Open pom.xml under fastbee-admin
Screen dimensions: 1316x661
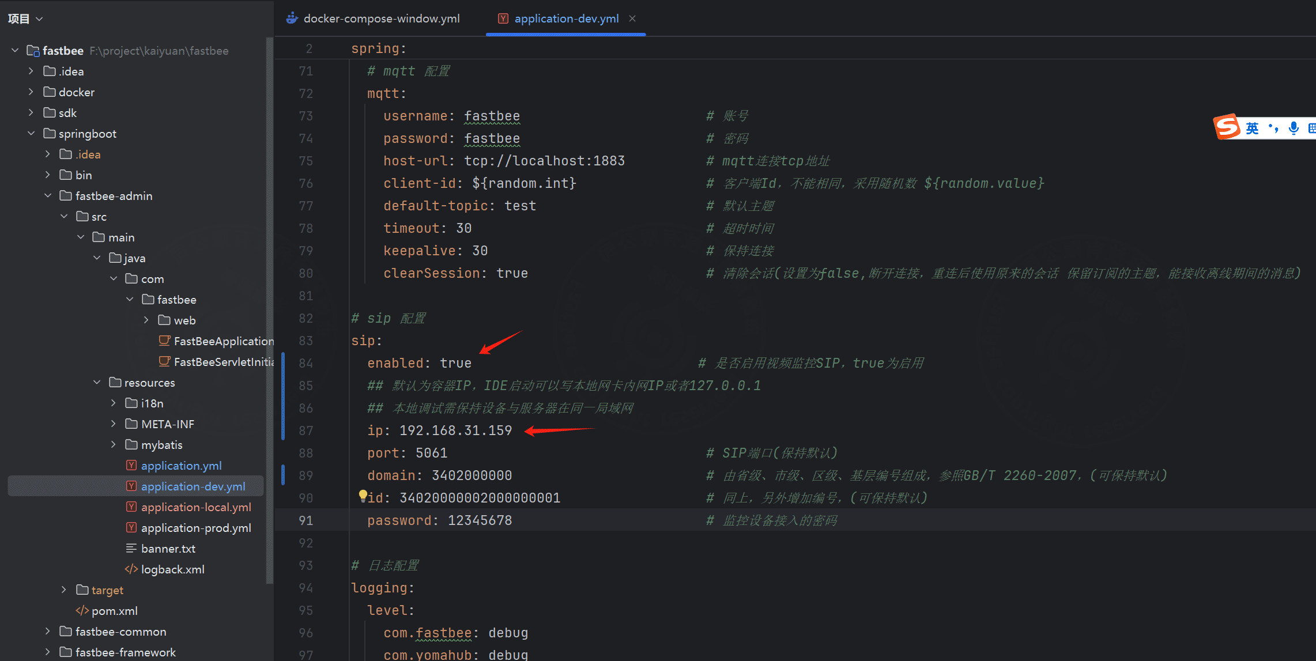point(115,611)
